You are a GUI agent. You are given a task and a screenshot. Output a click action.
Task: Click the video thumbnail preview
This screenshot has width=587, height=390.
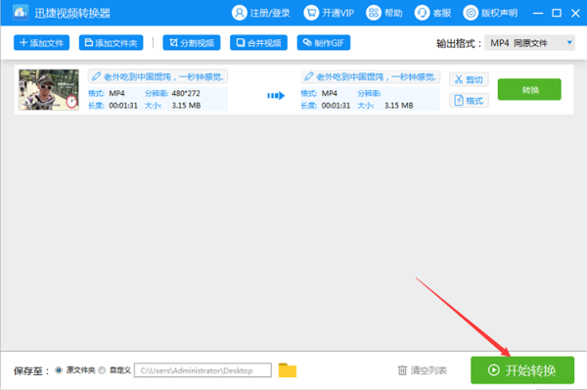click(x=49, y=89)
